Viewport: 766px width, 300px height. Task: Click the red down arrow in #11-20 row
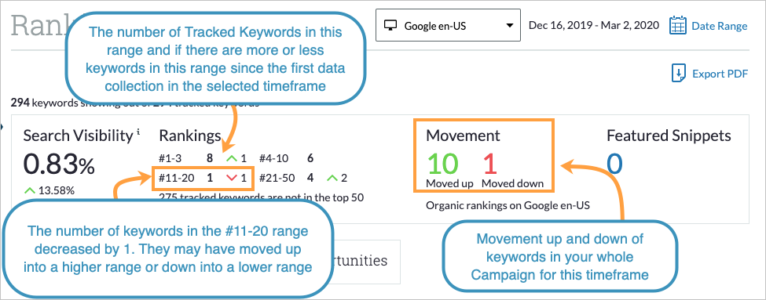(230, 179)
